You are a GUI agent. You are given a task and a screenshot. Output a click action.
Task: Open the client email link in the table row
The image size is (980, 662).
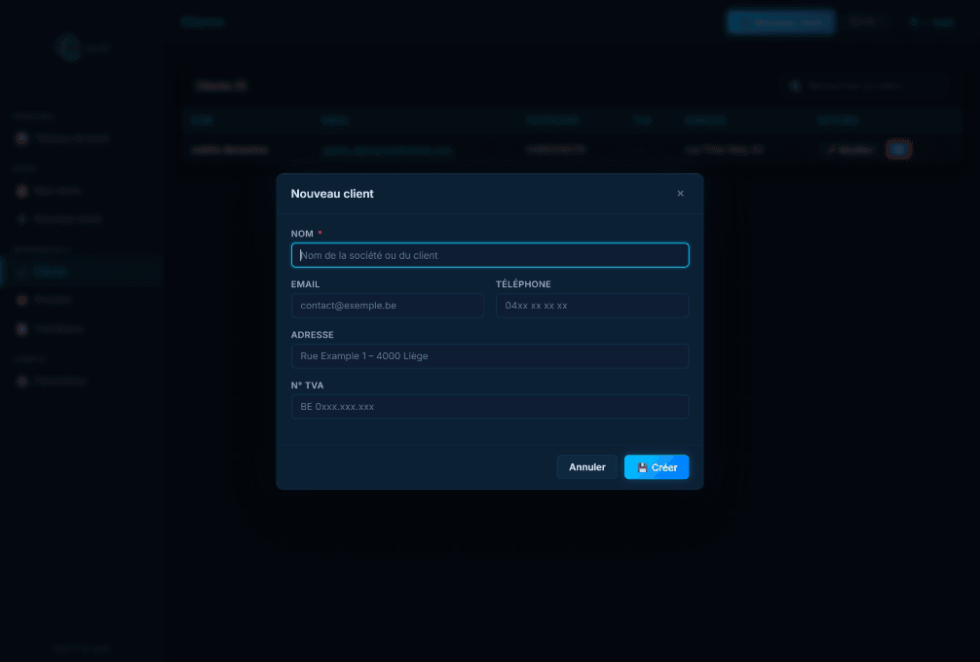pyautogui.click(x=388, y=149)
